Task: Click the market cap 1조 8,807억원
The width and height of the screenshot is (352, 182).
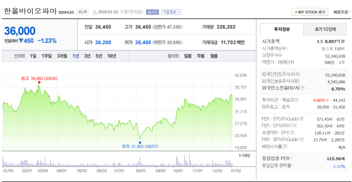Action: tap(331, 41)
